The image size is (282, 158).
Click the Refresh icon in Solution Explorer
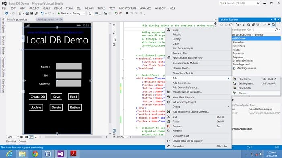click(x=249, y=25)
